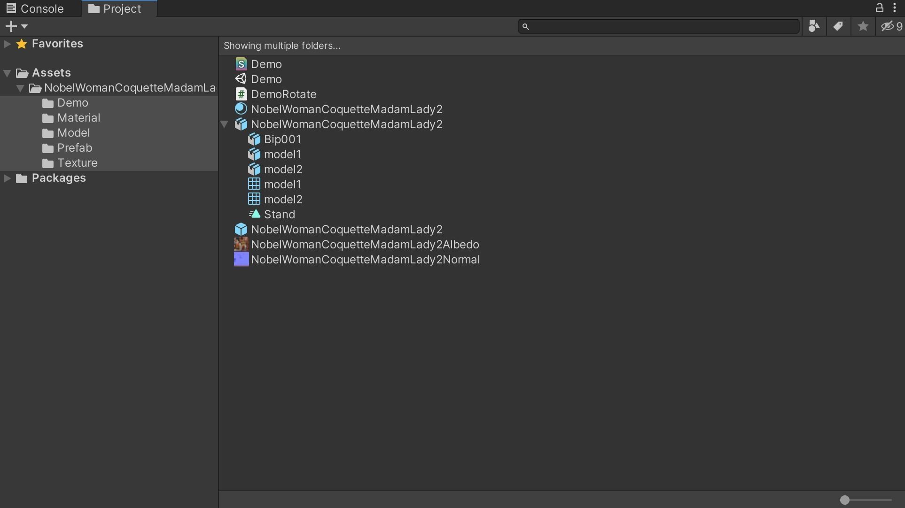Click the Search by Label tag icon

click(x=838, y=26)
